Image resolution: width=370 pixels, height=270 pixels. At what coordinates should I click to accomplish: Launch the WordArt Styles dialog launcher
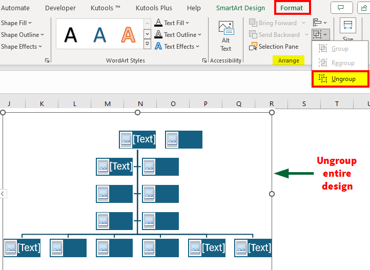pos(204,60)
